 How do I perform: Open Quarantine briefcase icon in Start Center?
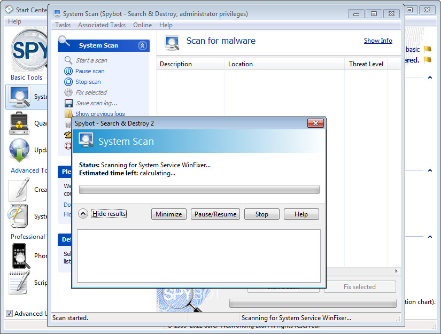(x=19, y=123)
